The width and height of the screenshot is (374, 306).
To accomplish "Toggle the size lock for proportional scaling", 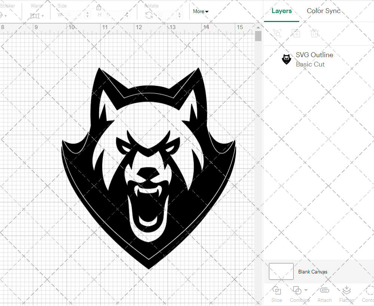I will tap(98, 7).
